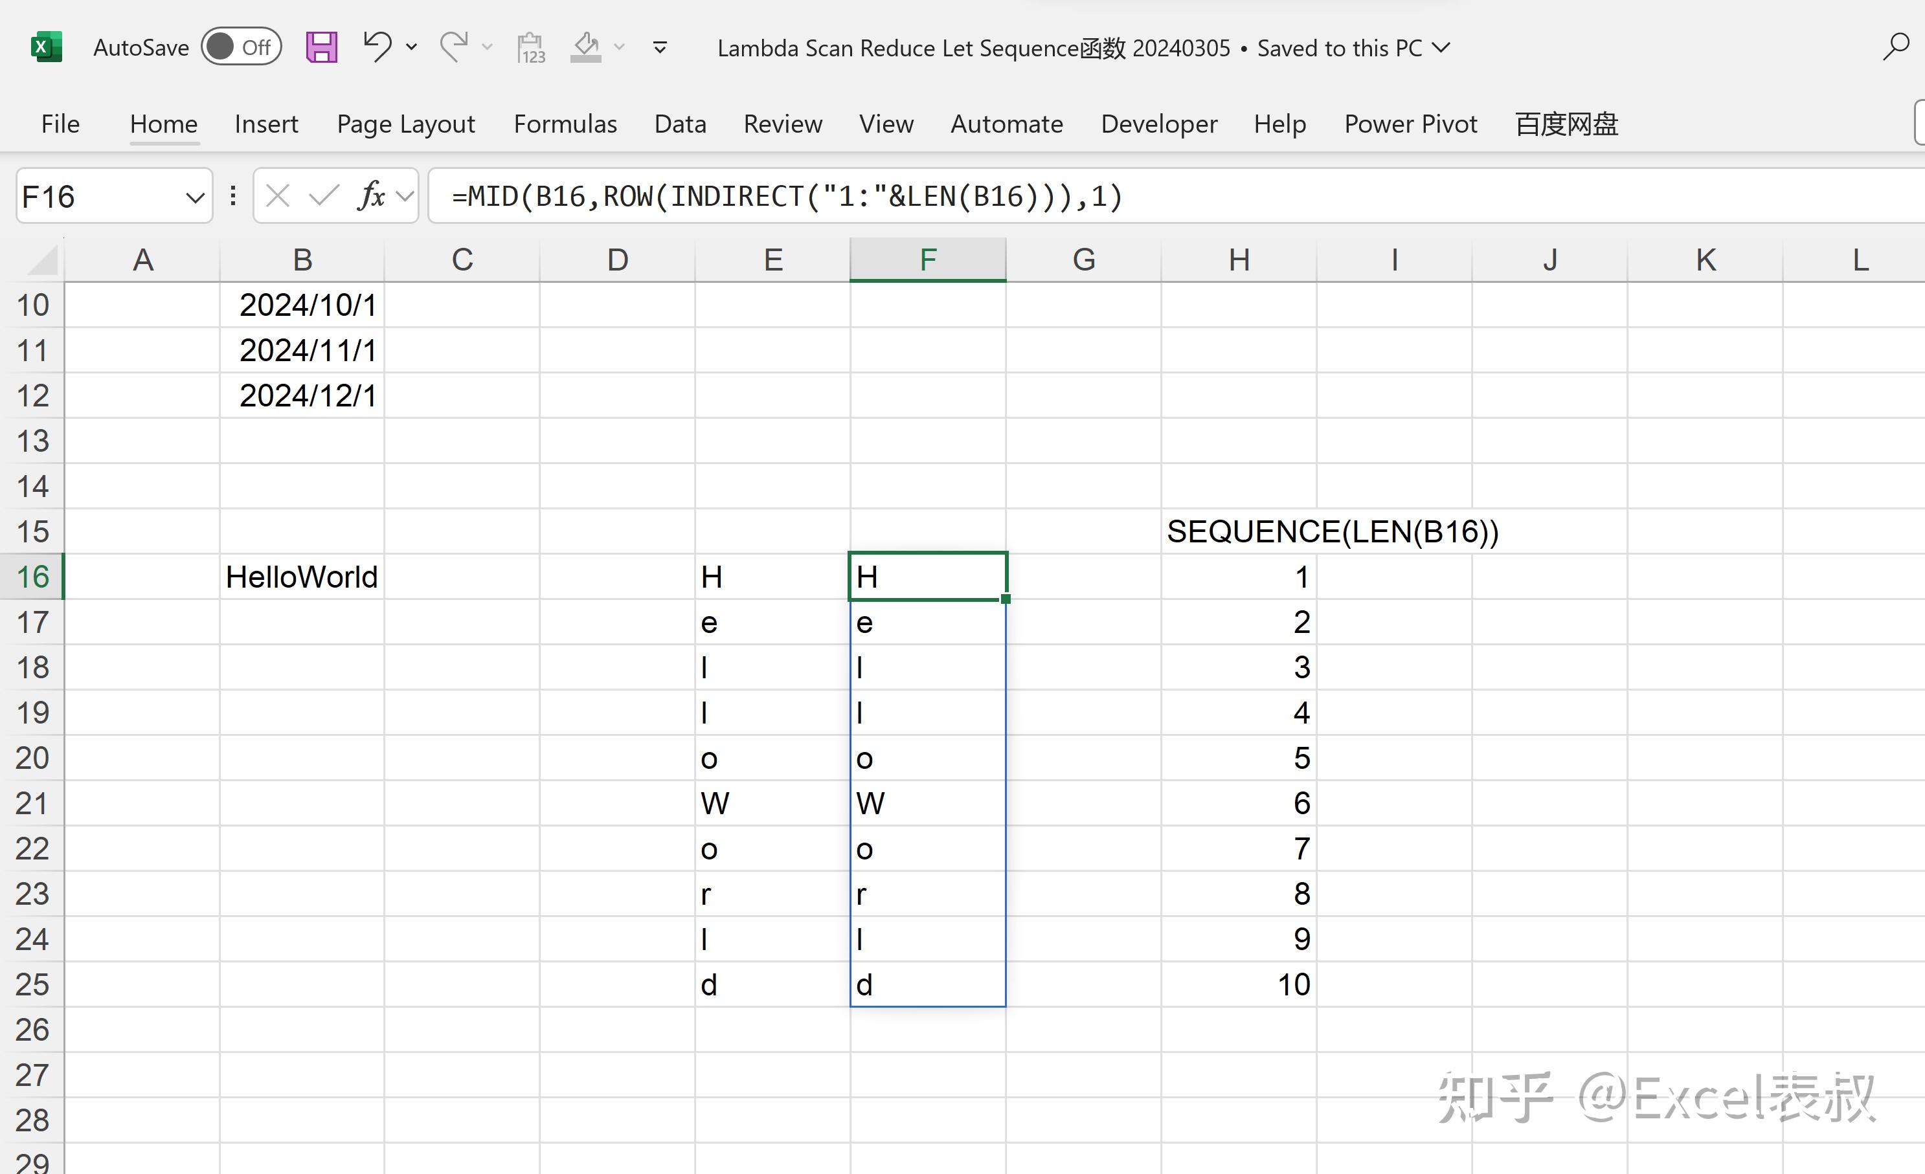Click the column F header
This screenshot has height=1174, width=1925.
[x=927, y=260]
